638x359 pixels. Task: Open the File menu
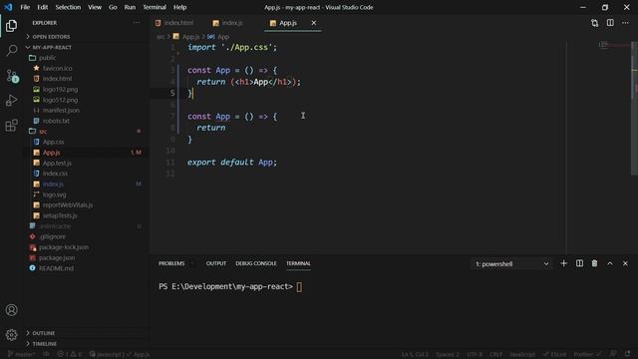(x=25, y=7)
